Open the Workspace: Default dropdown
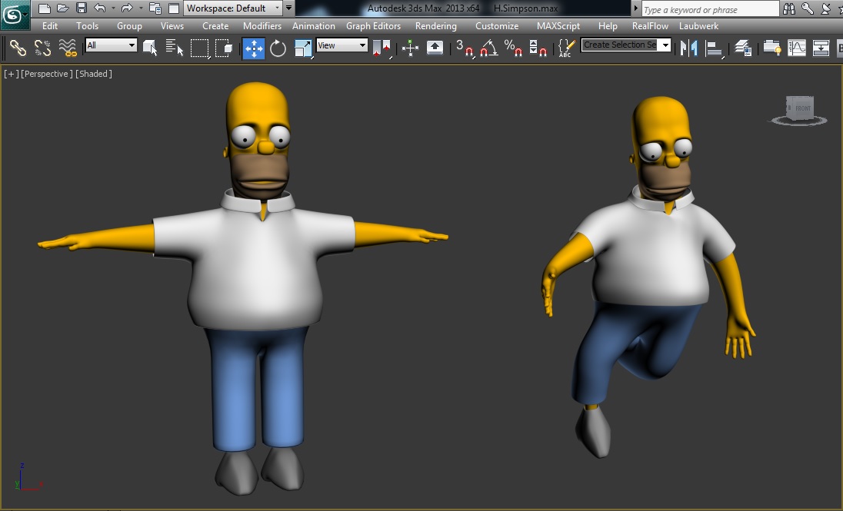The width and height of the screenshot is (843, 511). [x=233, y=8]
